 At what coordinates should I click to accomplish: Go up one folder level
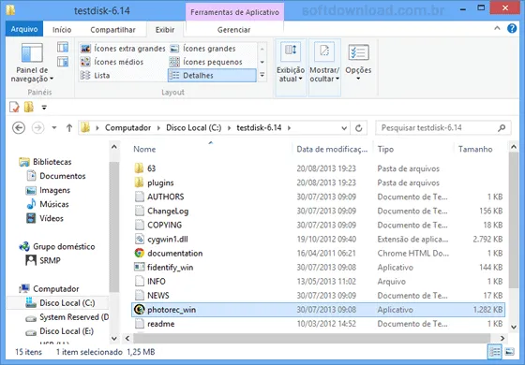tap(69, 127)
